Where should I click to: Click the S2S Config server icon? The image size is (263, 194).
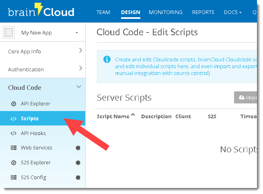pos(13,178)
